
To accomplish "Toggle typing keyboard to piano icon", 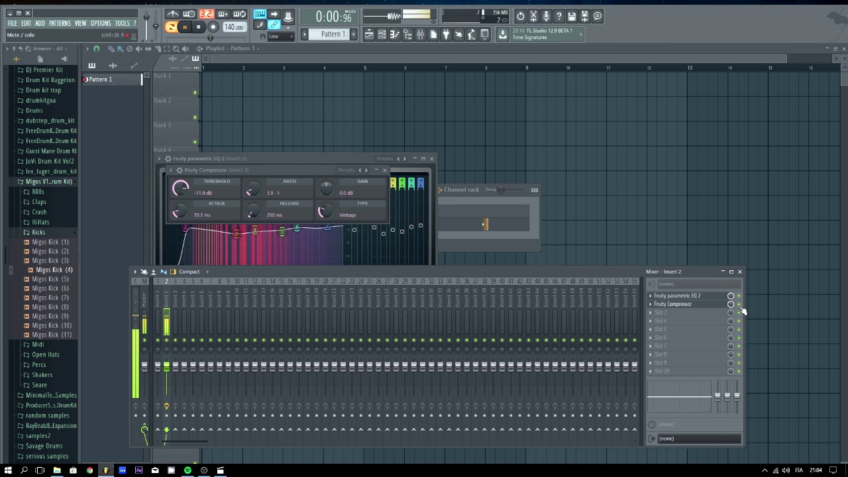I will click(x=260, y=14).
